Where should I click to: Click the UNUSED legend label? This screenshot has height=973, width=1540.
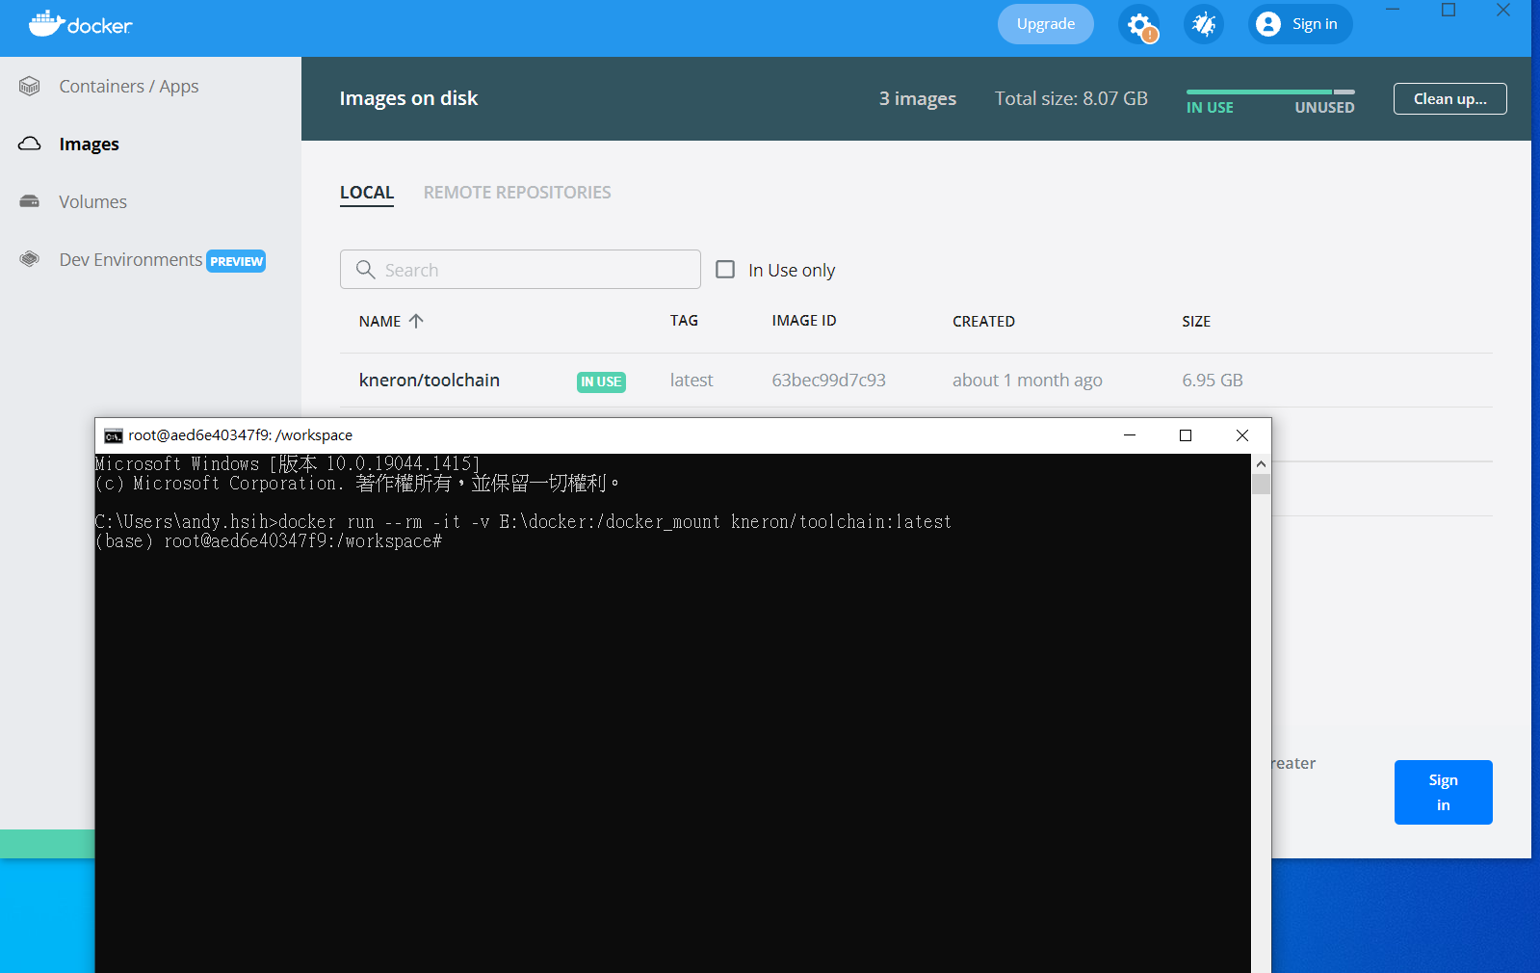coord(1324,108)
